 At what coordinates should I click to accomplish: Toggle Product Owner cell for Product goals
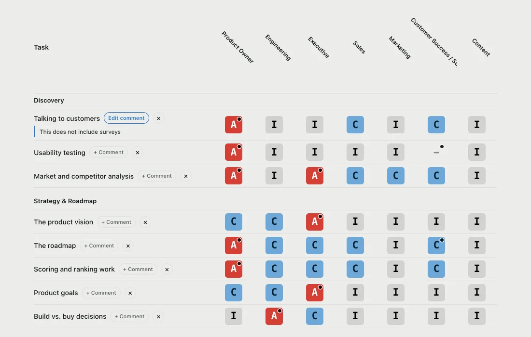[x=234, y=293]
